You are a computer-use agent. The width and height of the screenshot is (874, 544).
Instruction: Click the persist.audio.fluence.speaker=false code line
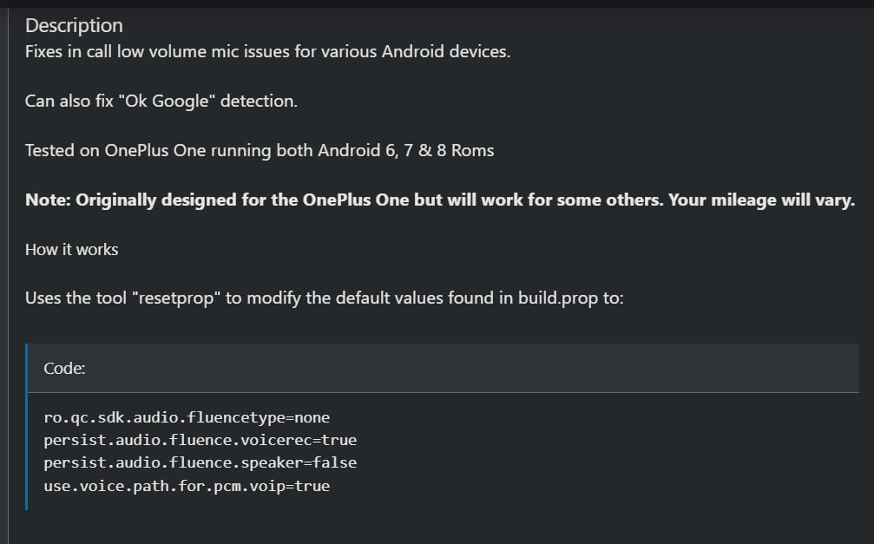click(200, 462)
